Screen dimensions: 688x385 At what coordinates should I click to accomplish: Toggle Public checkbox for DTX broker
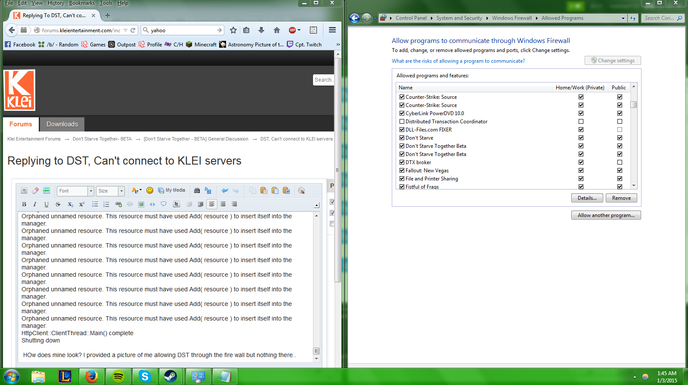tap(620, 162)
